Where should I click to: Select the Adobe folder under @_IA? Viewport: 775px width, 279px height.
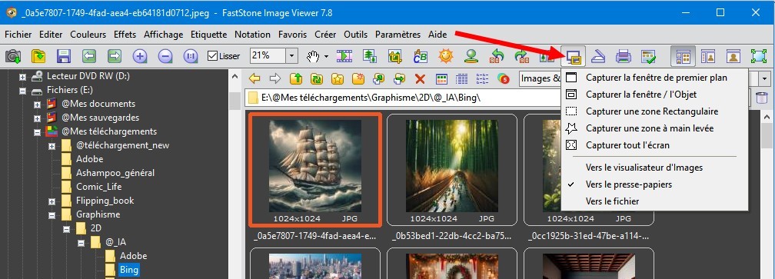(134, 256)
